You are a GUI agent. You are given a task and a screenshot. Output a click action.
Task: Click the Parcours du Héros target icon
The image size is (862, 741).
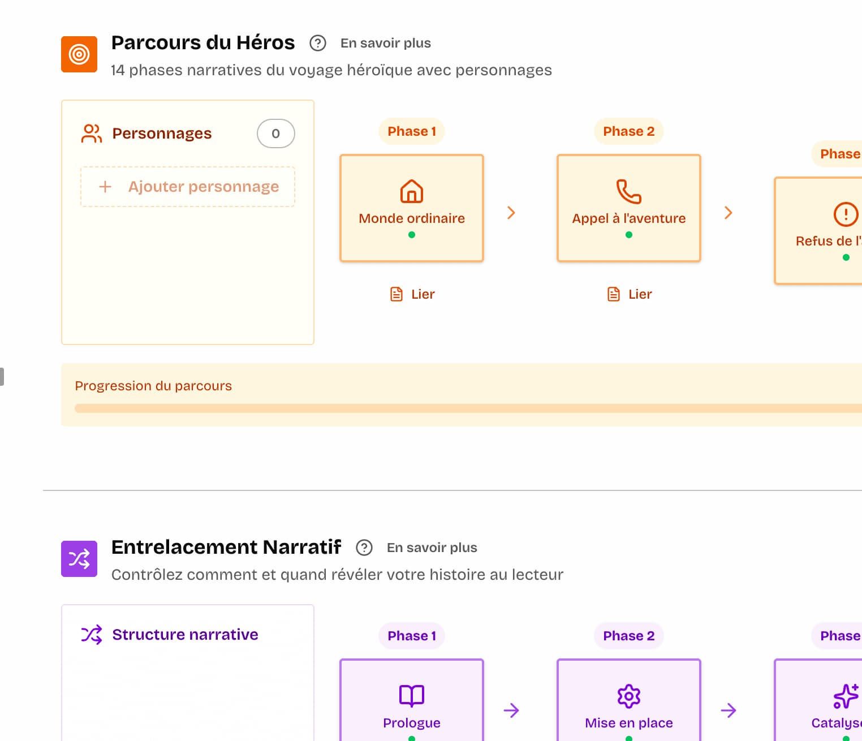(79, 54)
